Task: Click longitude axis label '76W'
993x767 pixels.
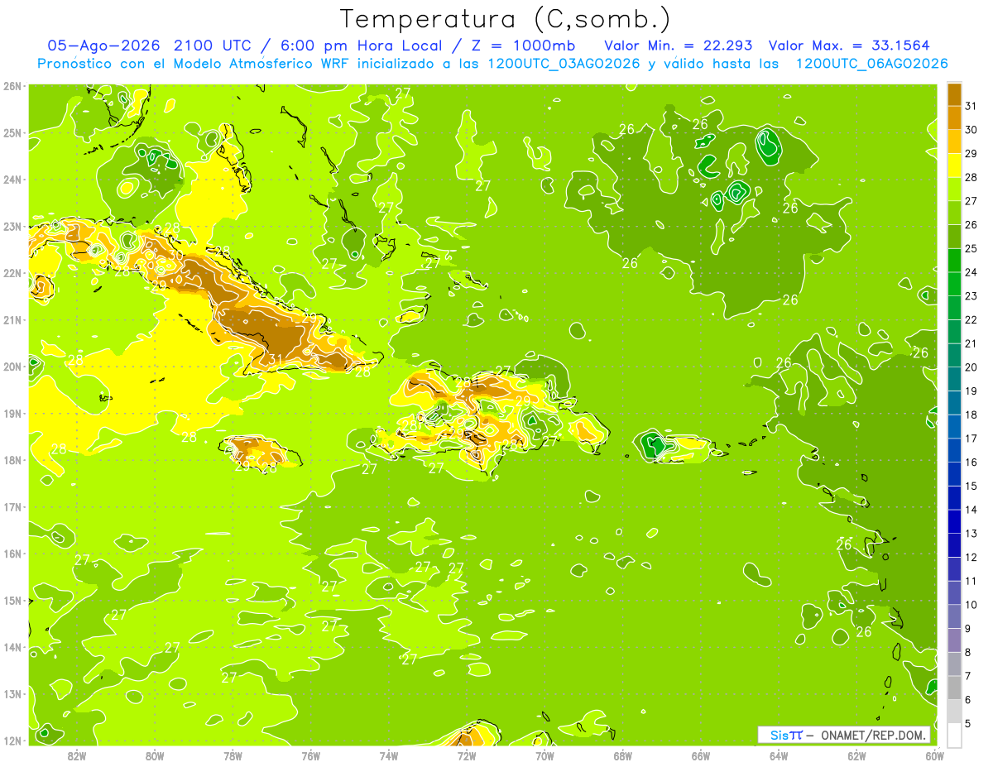Action: point(310,755)
